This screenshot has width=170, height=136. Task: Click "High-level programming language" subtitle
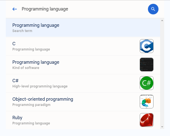click(40, 86)
